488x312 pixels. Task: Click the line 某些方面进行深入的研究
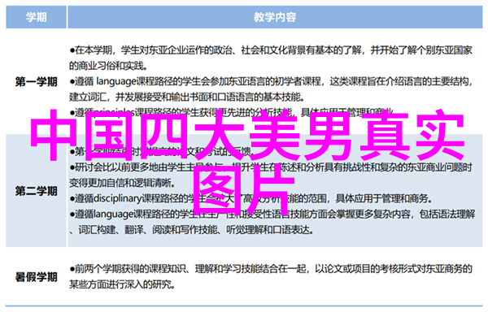122,284
